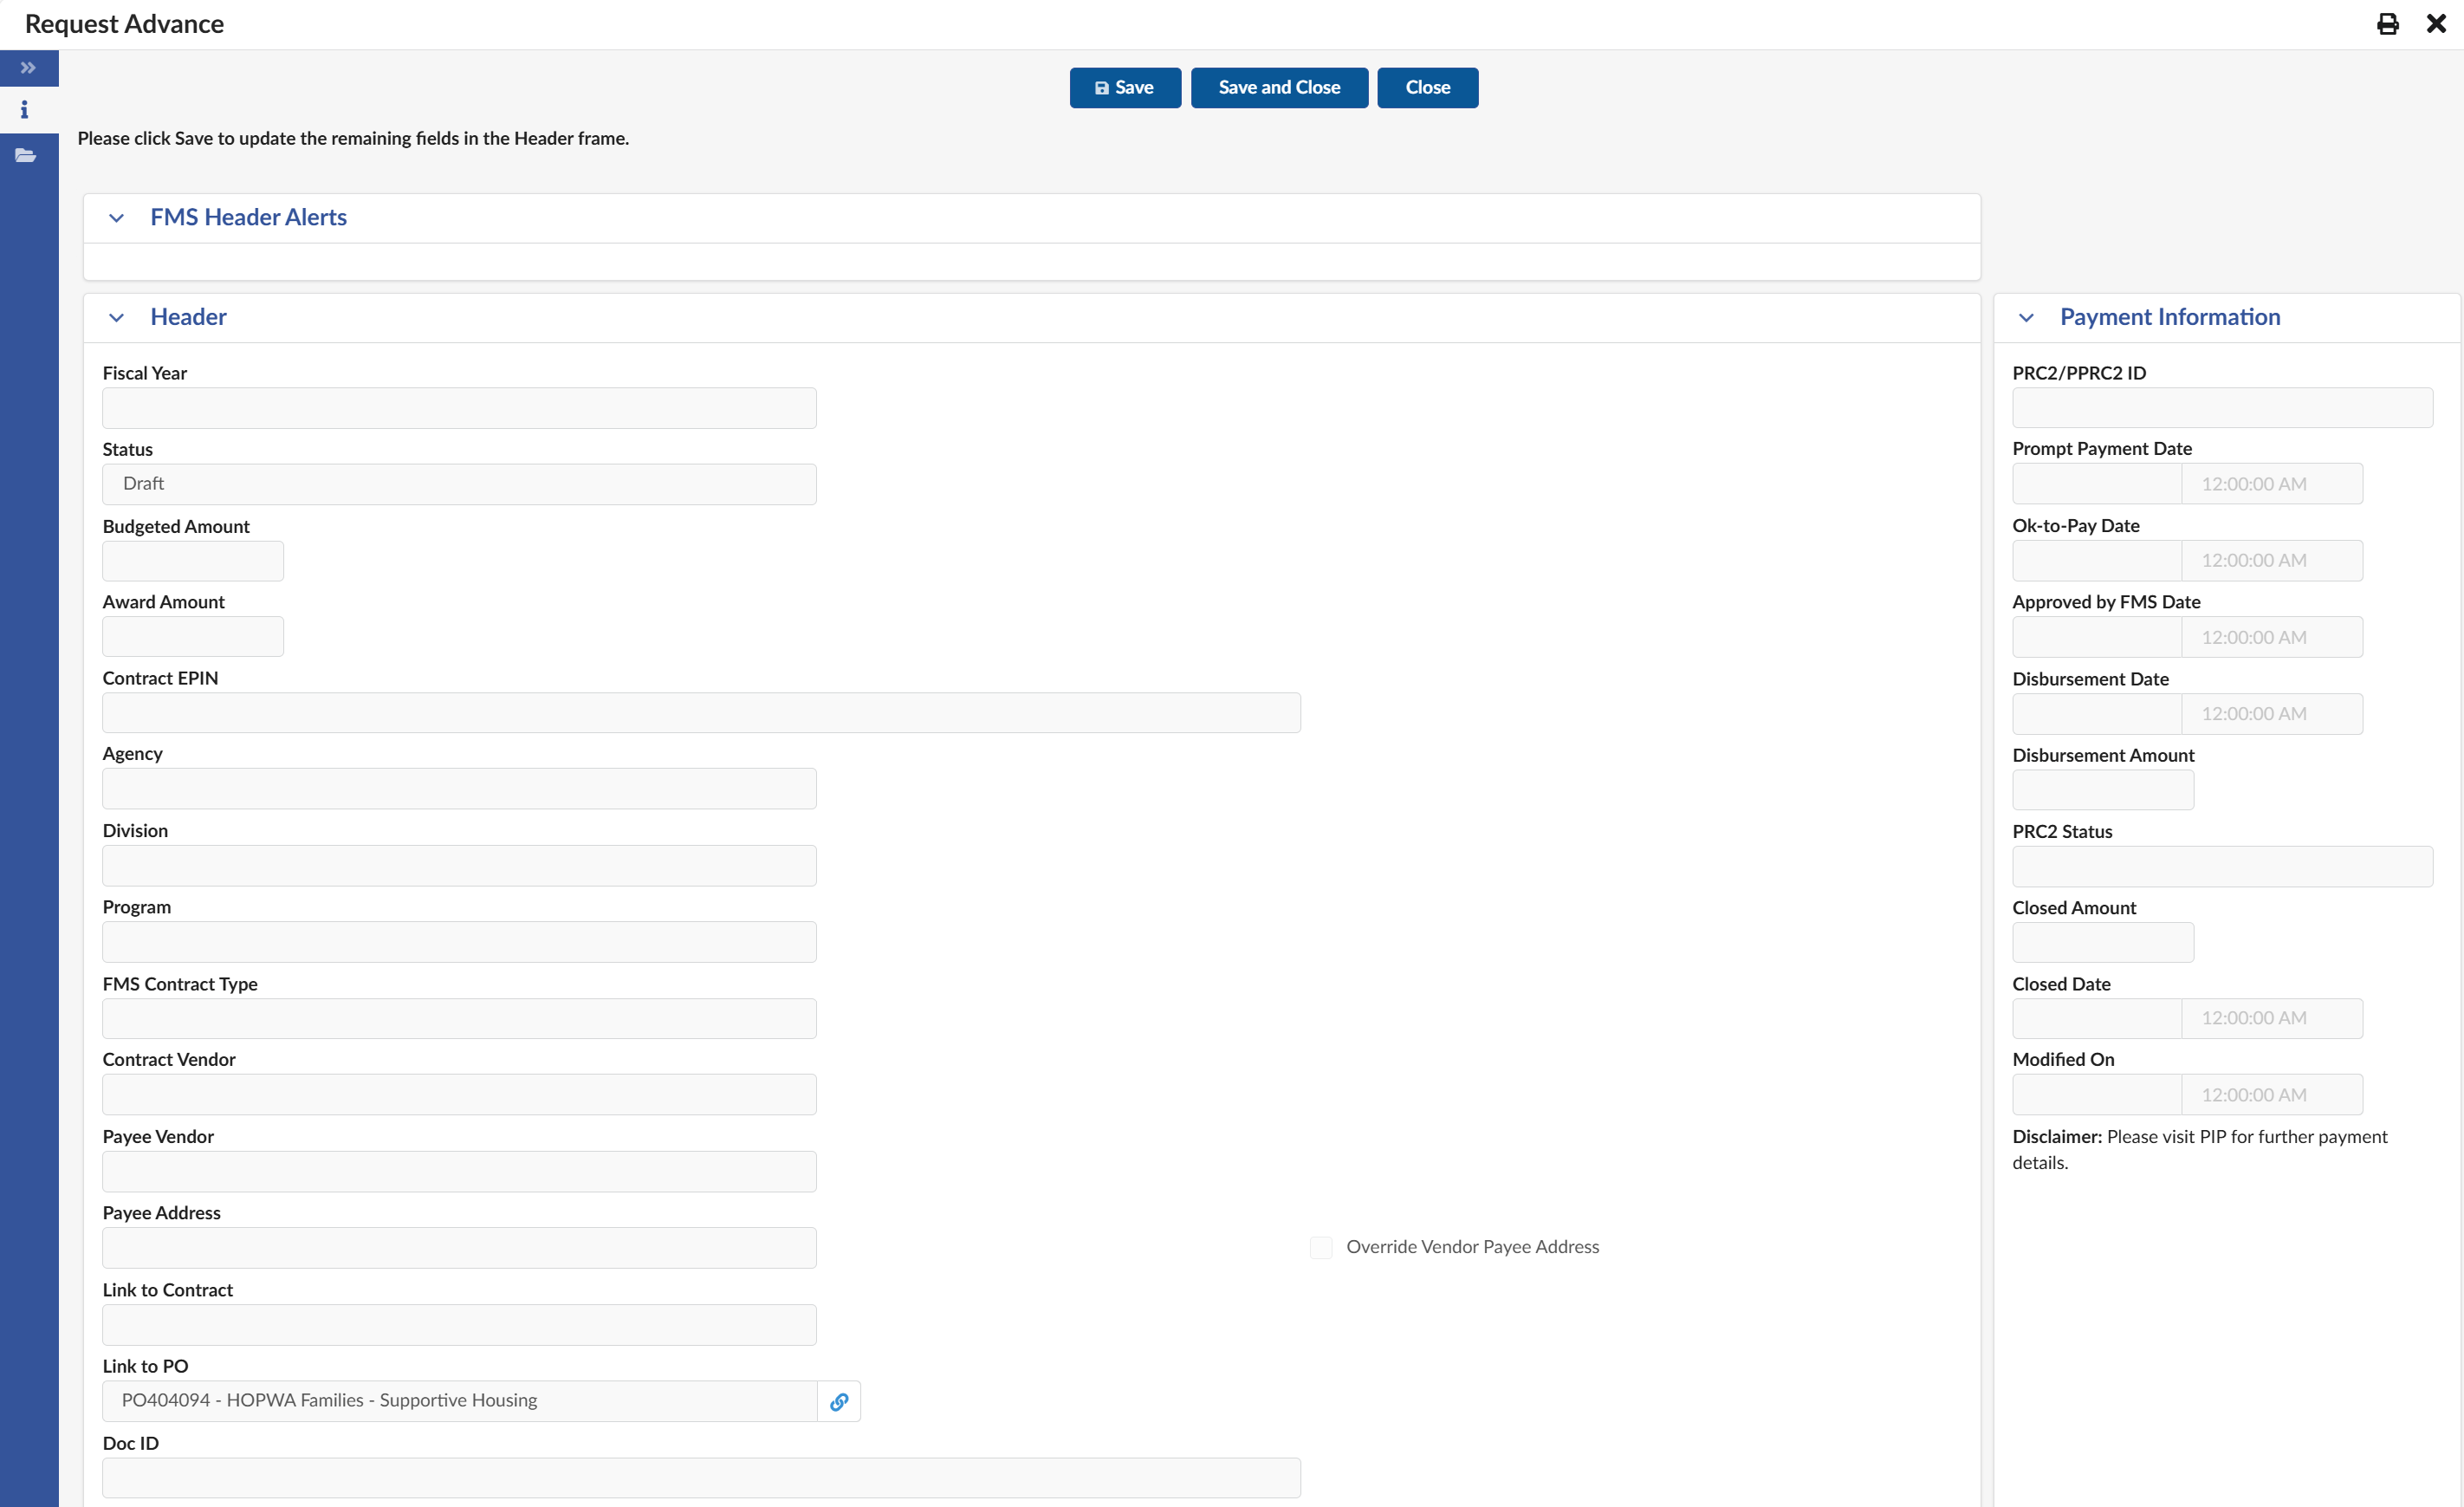Viewport: 2464px width, 1507px height.
Task: Collapse the Header section
Action: [x=117, y=317]
